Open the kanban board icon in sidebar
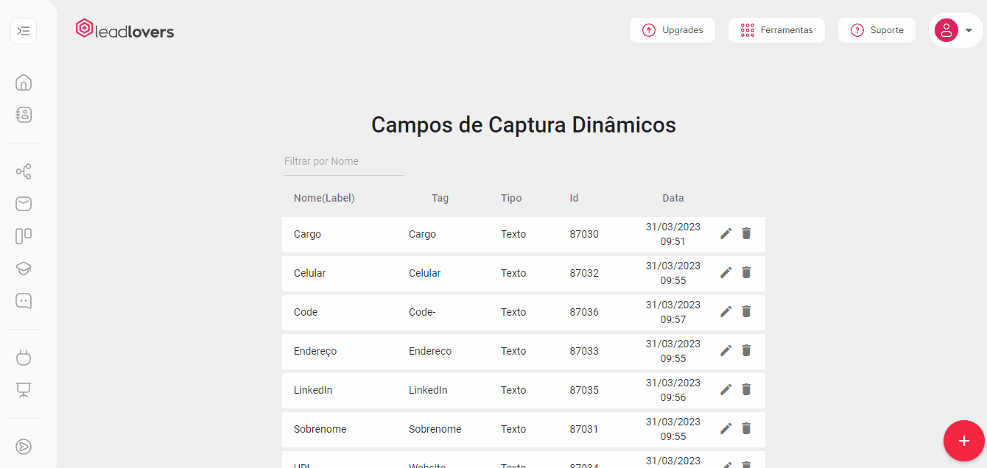 24,236
